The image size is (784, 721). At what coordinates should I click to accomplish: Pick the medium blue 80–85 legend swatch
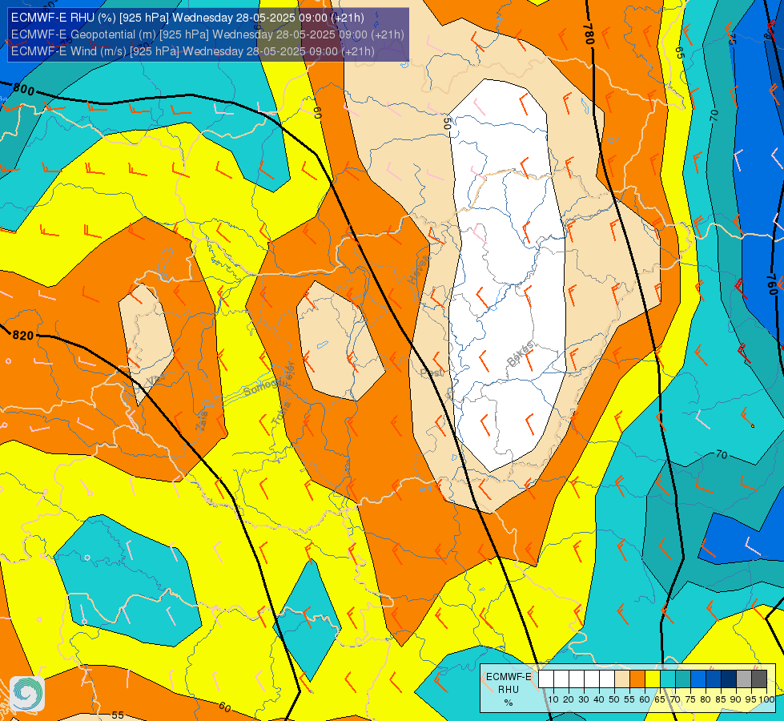tap(714, 679)
